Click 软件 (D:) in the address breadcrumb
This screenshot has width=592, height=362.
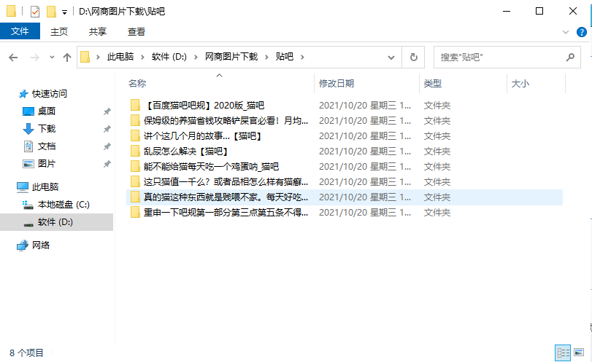pyautogui.click(x=169, y=57)
